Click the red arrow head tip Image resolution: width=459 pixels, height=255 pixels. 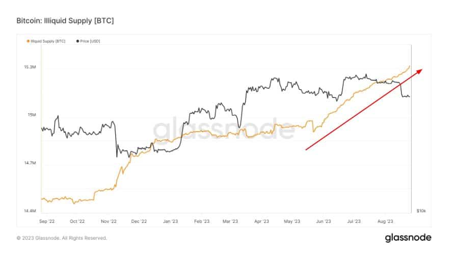421,70
